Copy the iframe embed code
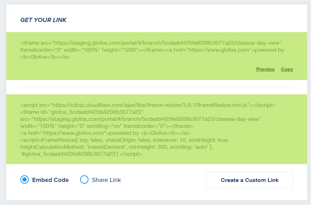This screenshot has width=311, height=205. (287, 69)
